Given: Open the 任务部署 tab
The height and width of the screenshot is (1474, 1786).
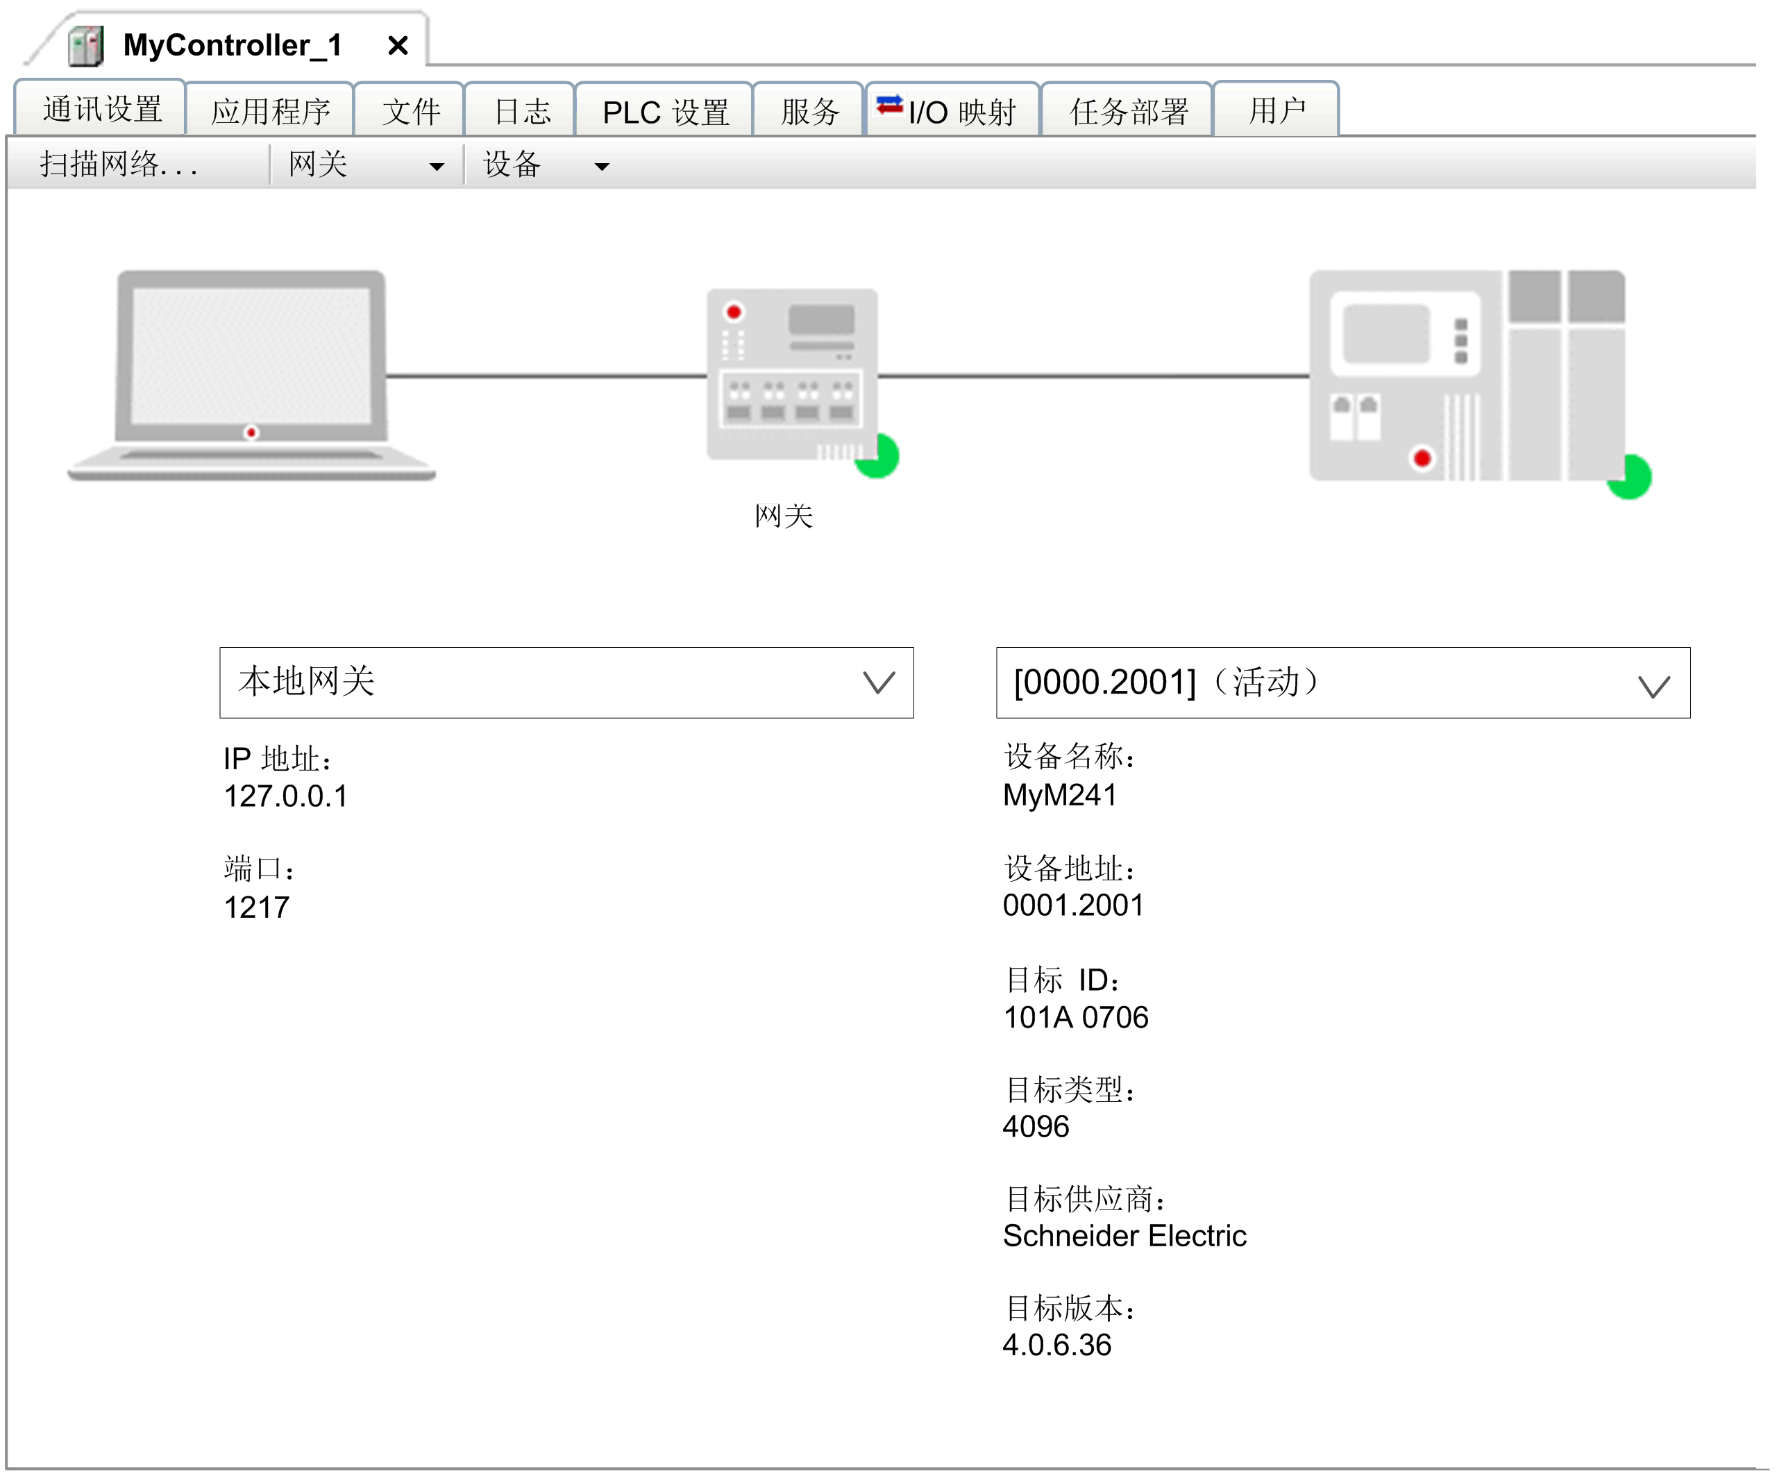Looking at the screenshot, I should pyautogui.click(x=1127, y=111).
